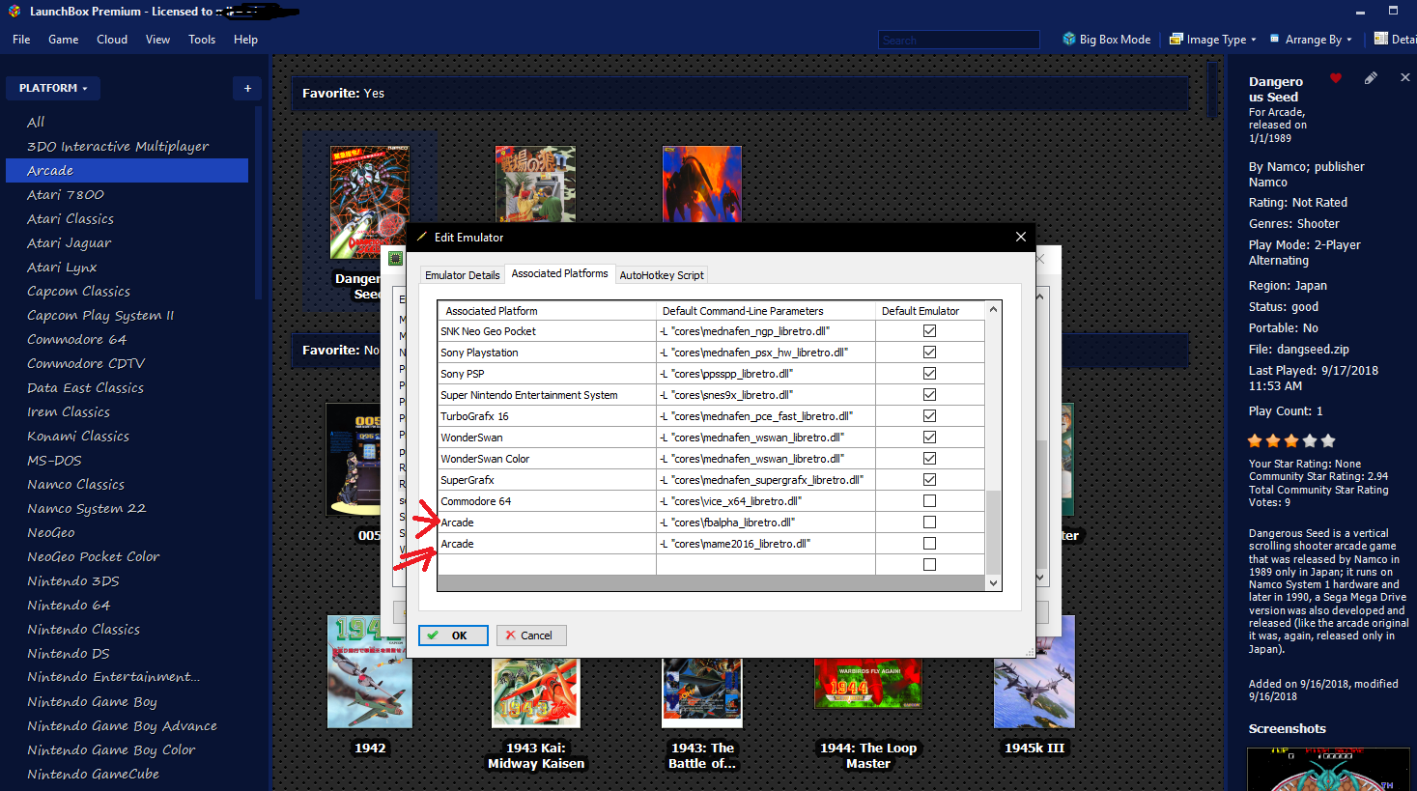Viewport: 1417px width, 791px height.
Task: Select Atari Jaguar platform
Action: tap(69, 242)
